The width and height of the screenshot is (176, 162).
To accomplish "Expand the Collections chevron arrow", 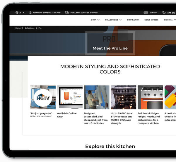I will [x=120, y=20].
